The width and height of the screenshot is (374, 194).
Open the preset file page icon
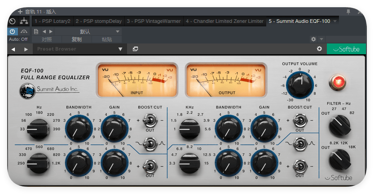pos(36,31)
